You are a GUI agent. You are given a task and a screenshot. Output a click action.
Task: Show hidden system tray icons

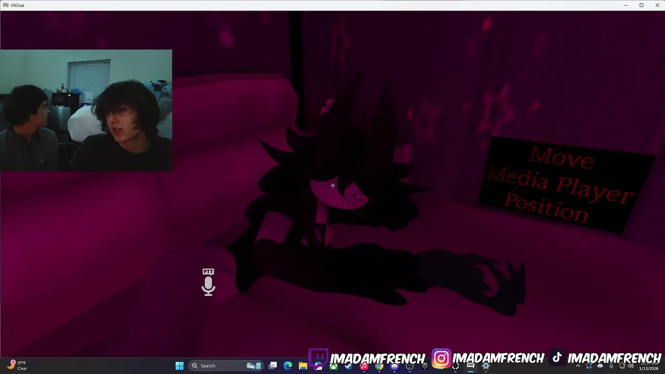pyautogui.click(x=578, y=366)
